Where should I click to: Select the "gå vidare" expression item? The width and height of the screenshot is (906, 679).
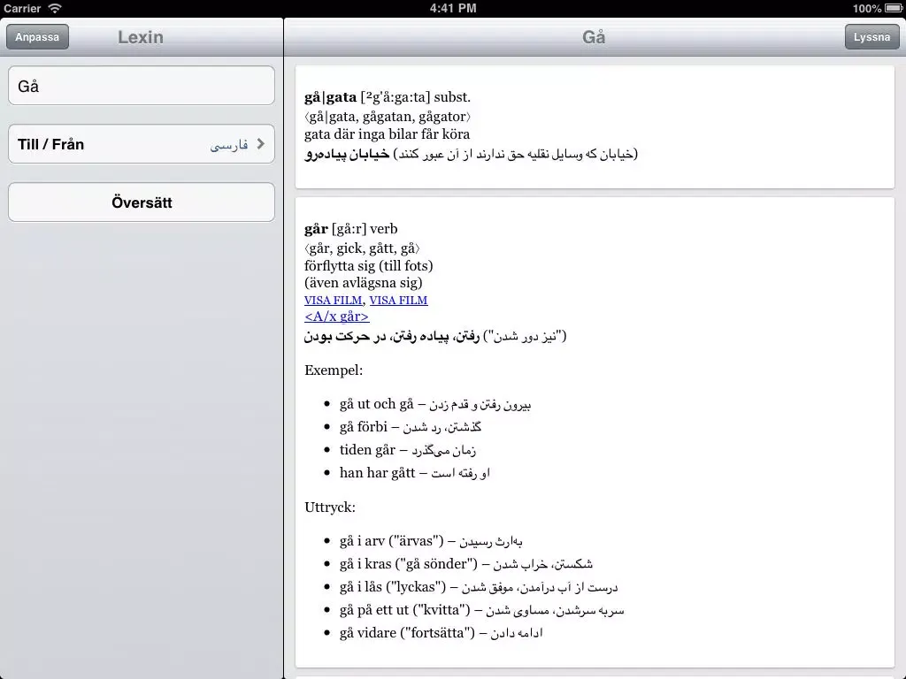[x=369, y=633]
